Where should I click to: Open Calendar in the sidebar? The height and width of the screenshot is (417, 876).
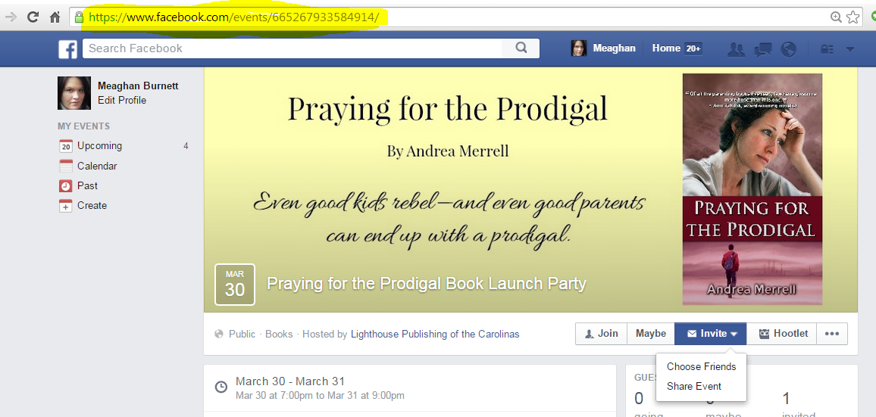point(97,166)
